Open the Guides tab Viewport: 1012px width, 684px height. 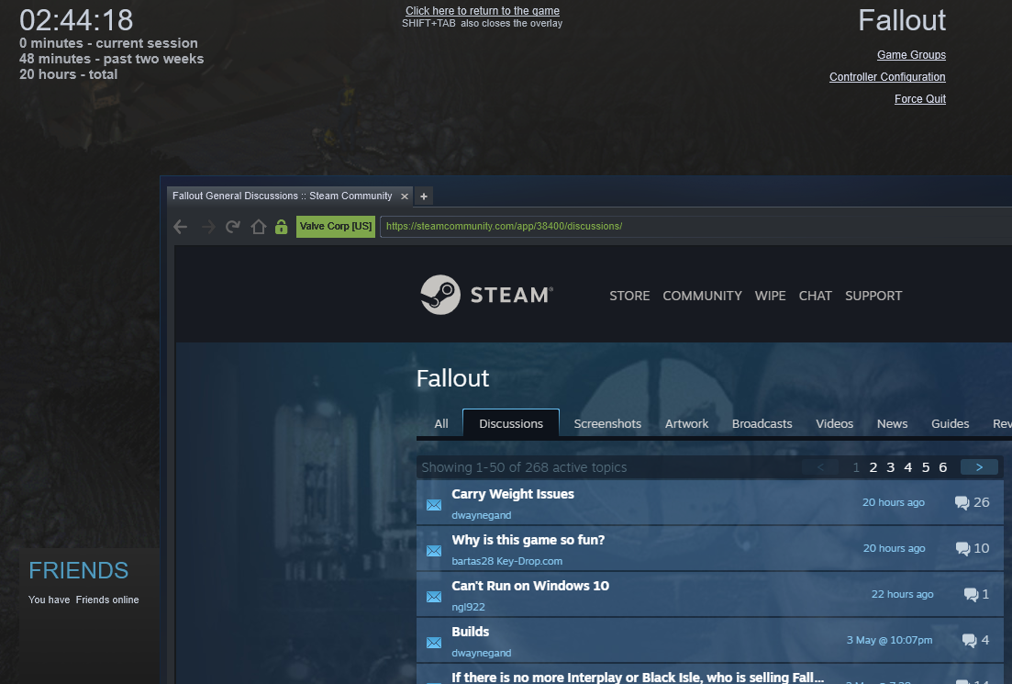click(950, 423)
